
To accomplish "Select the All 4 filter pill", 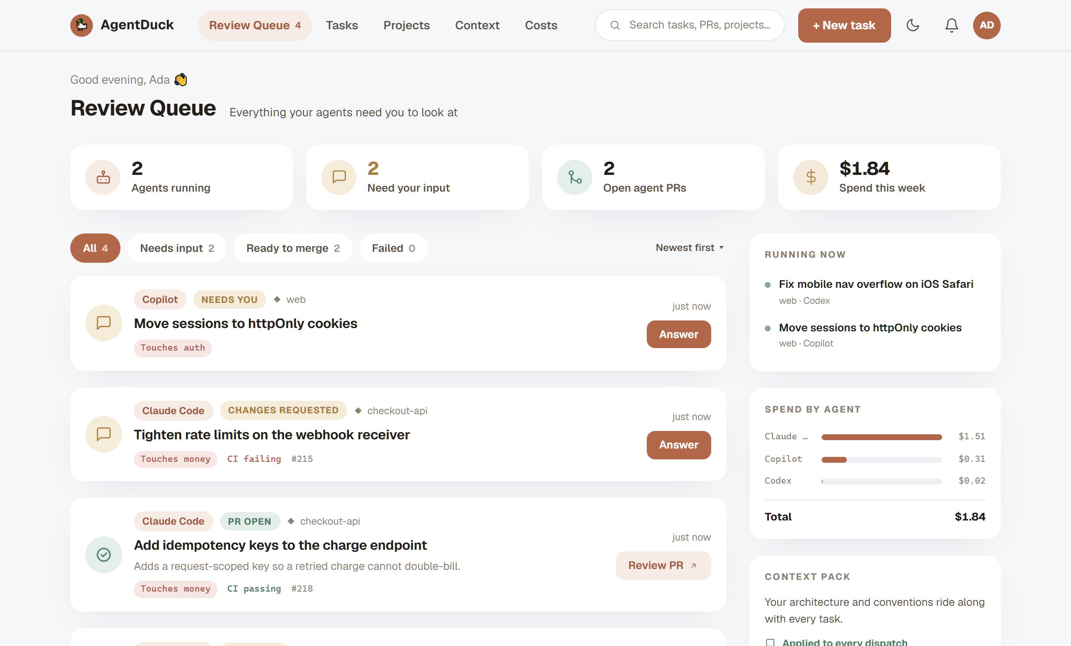I will pyautogui.click(x=95, y=248).
